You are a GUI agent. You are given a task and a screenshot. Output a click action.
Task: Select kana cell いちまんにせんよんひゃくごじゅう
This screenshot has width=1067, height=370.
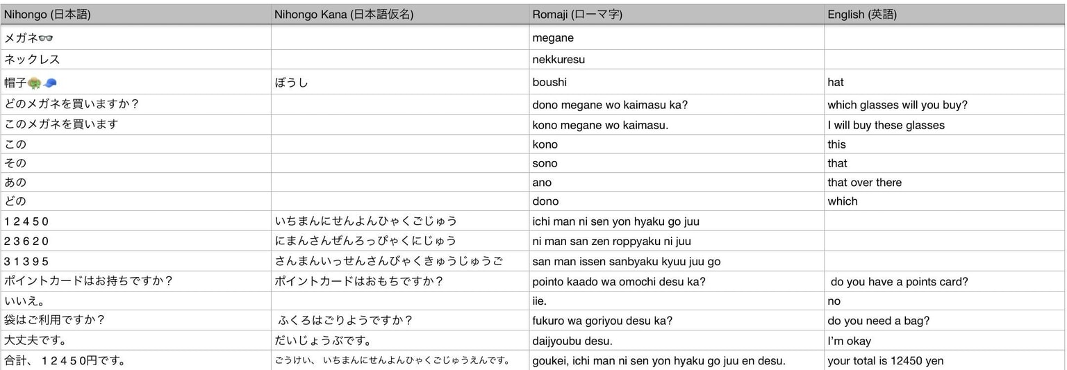click(399, 221)
